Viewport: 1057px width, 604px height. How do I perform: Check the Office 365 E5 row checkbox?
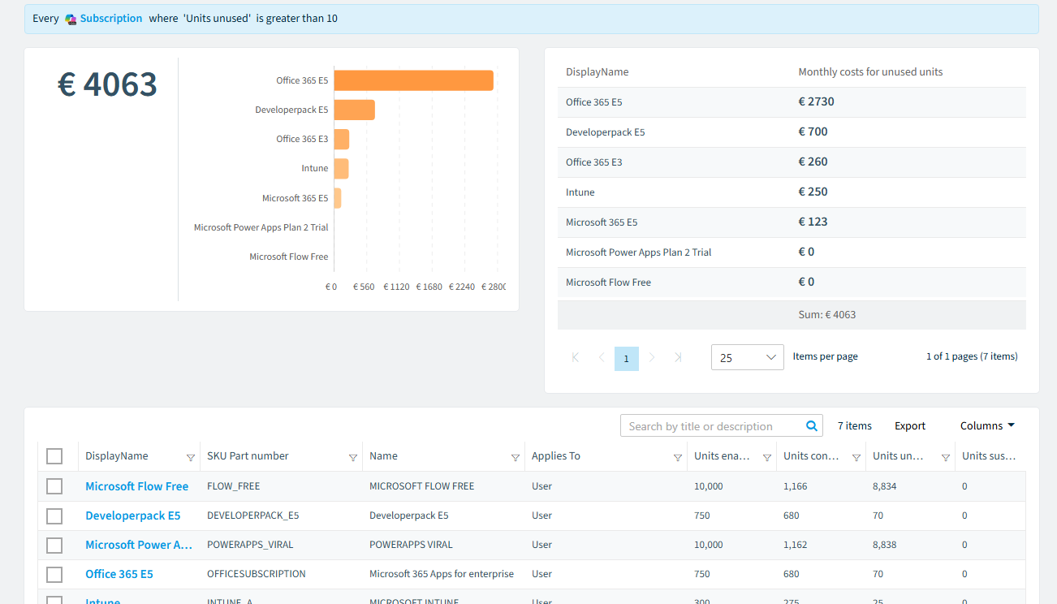pyautogui.click(x=54, y=575)
